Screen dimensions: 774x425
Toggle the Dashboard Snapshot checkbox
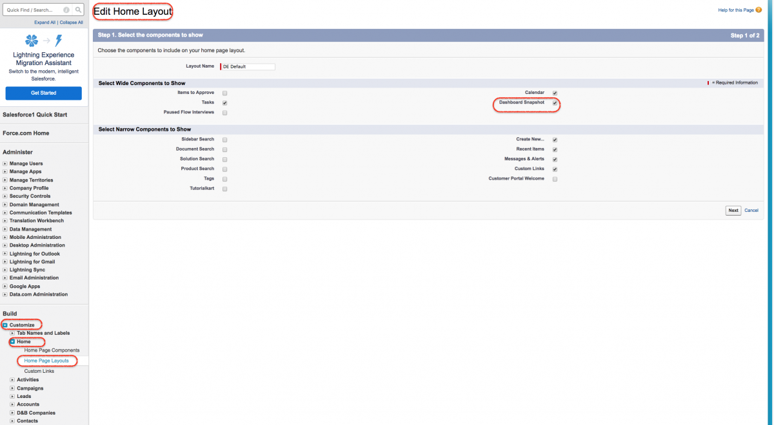point(555,103)
